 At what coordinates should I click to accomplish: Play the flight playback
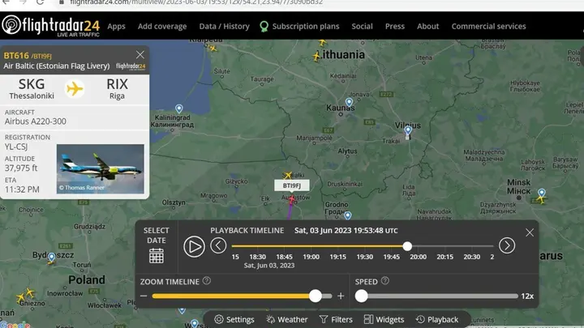click(194, 246)
